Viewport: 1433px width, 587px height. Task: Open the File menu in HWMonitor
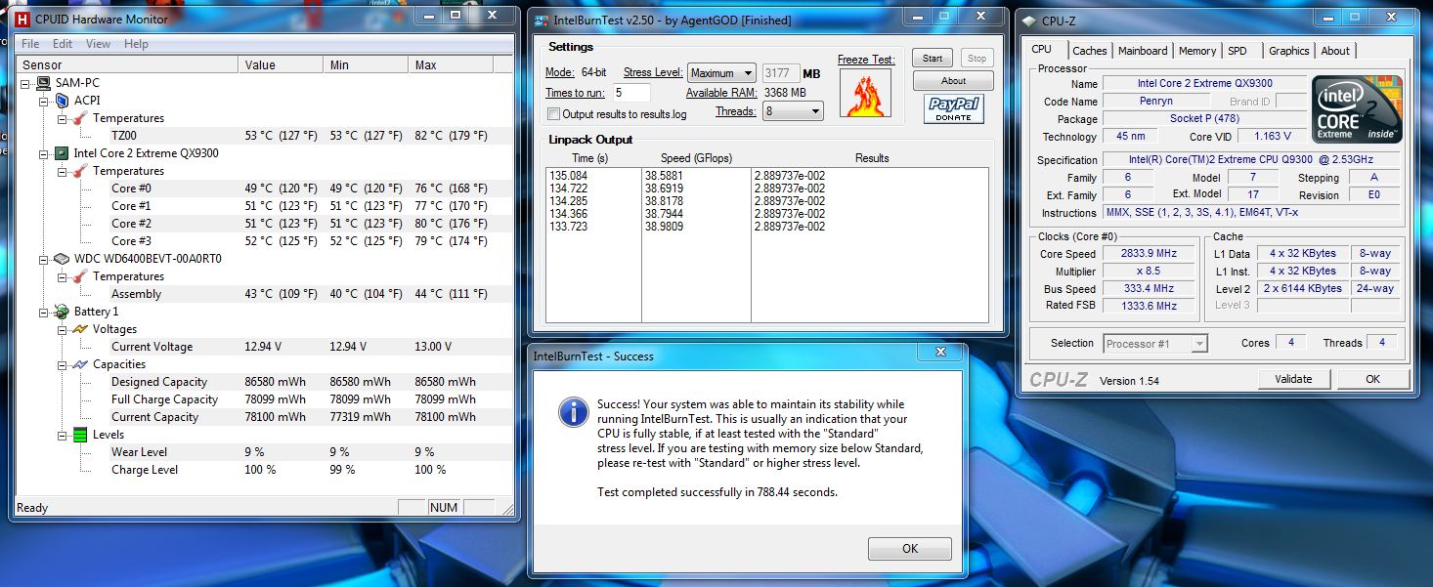30,44
